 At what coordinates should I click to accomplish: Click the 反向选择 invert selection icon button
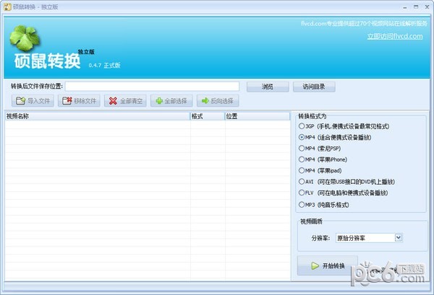[x=219, y=101]
